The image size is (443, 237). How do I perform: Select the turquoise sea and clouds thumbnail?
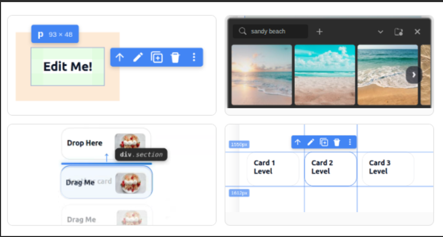[324, 74]
